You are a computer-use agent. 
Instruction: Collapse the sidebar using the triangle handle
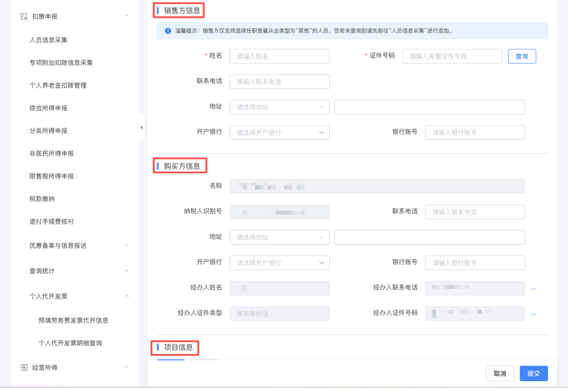coord(141,128)
